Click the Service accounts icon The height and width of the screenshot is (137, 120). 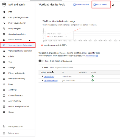(x=4, y=40)
